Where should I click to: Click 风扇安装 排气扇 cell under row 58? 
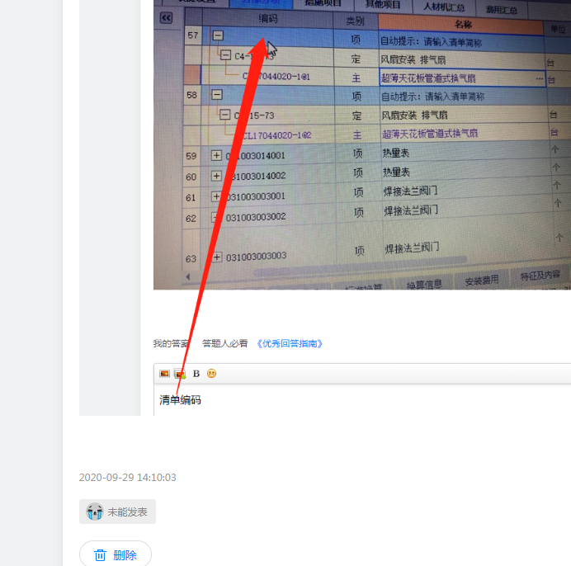pyautogui.click(x=463, y=115)
